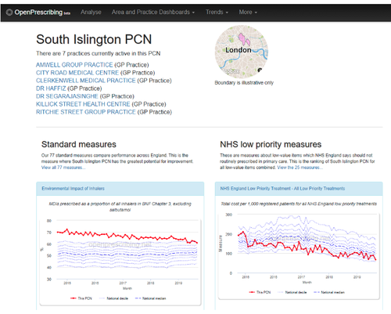The width and height of the screenshot is (391, 314).
Task: Open KILLICK STREET HEALTH CENTRE link
Action: click(83, 104)
